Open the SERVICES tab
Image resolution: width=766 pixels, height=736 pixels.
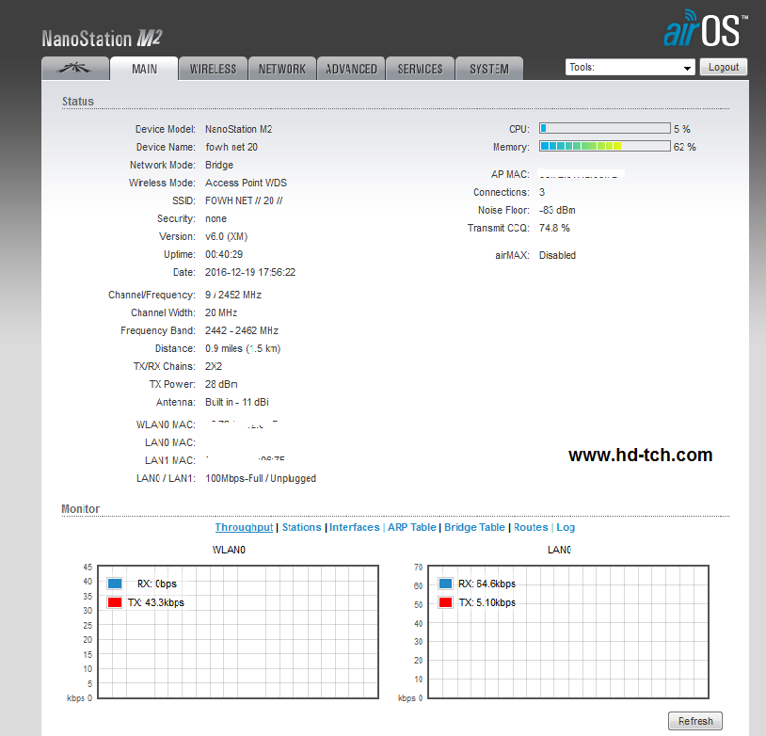[420, 69]
